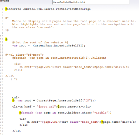Screen dimensions: 139x136
Task: Click the '<ul>' tag on line 30
Action: [16, 97]
